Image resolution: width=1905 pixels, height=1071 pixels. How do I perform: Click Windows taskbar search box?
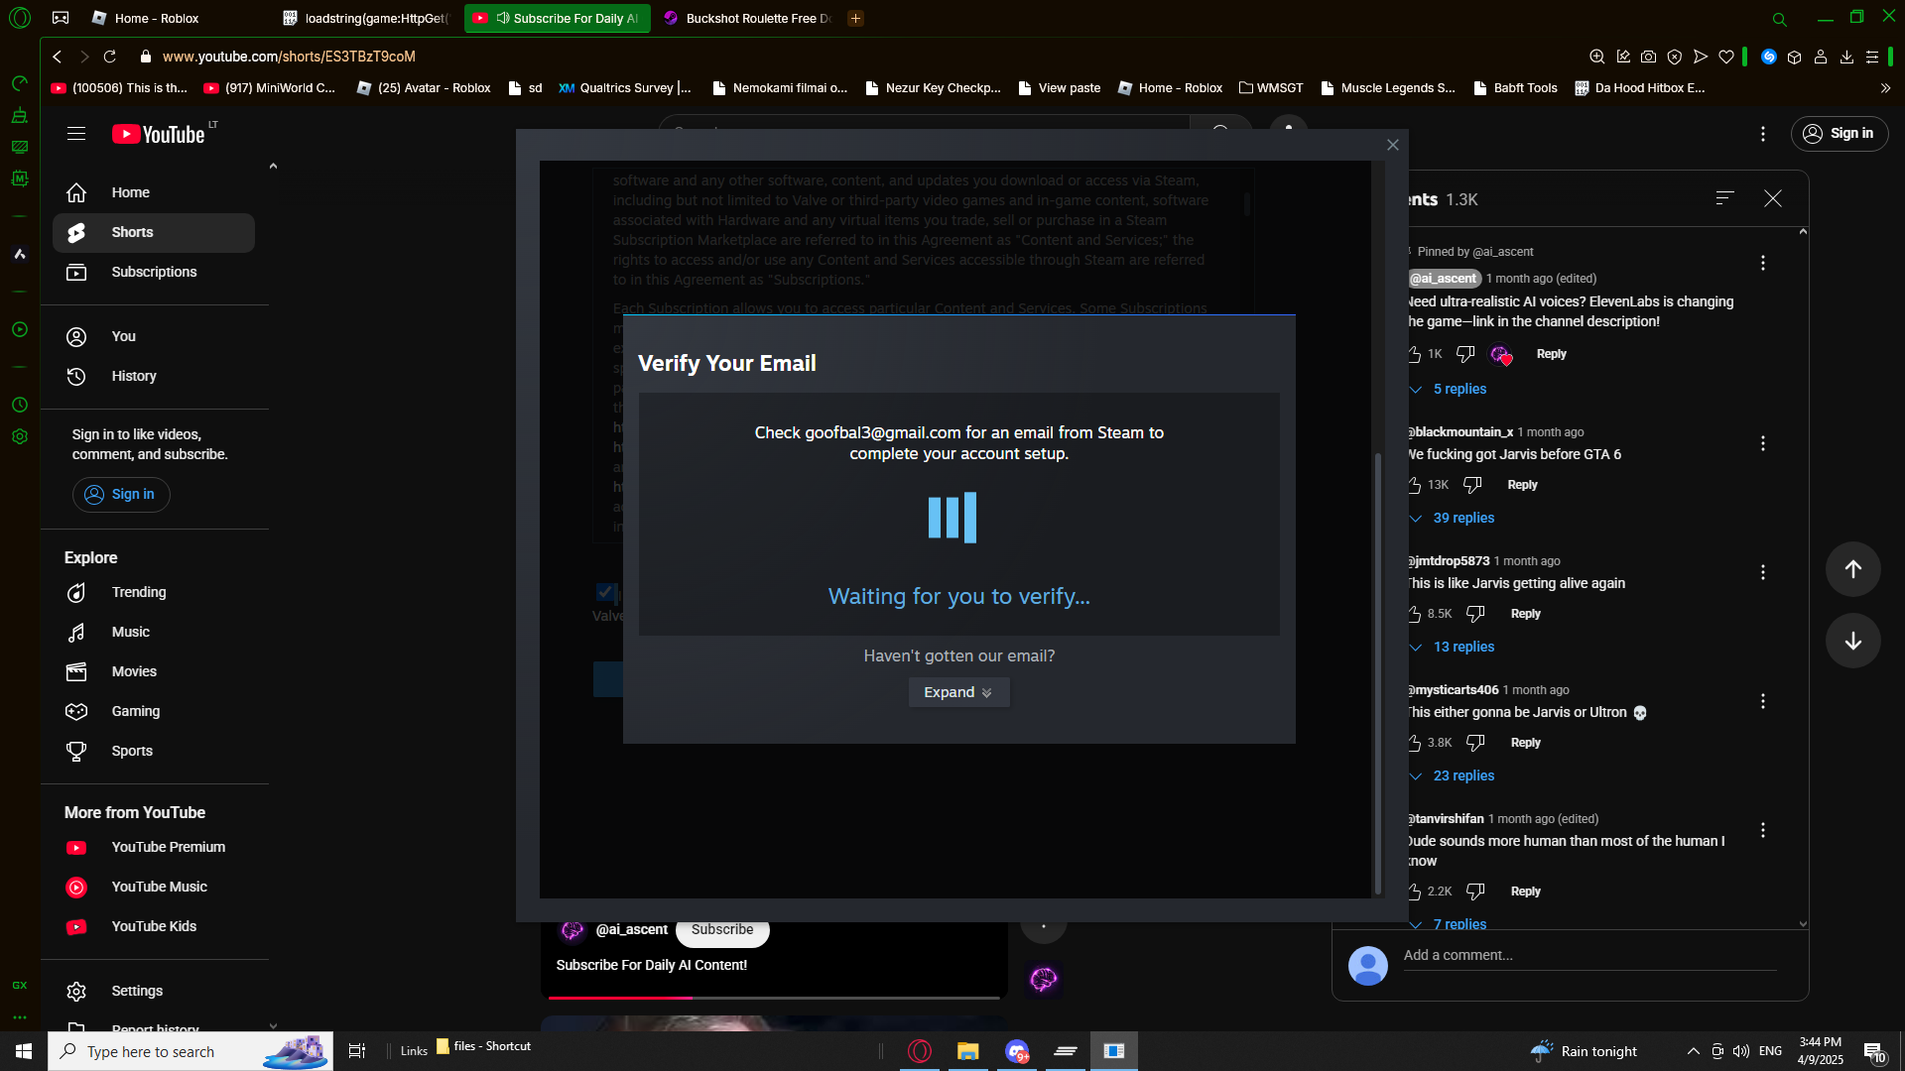coord(190,1051)
